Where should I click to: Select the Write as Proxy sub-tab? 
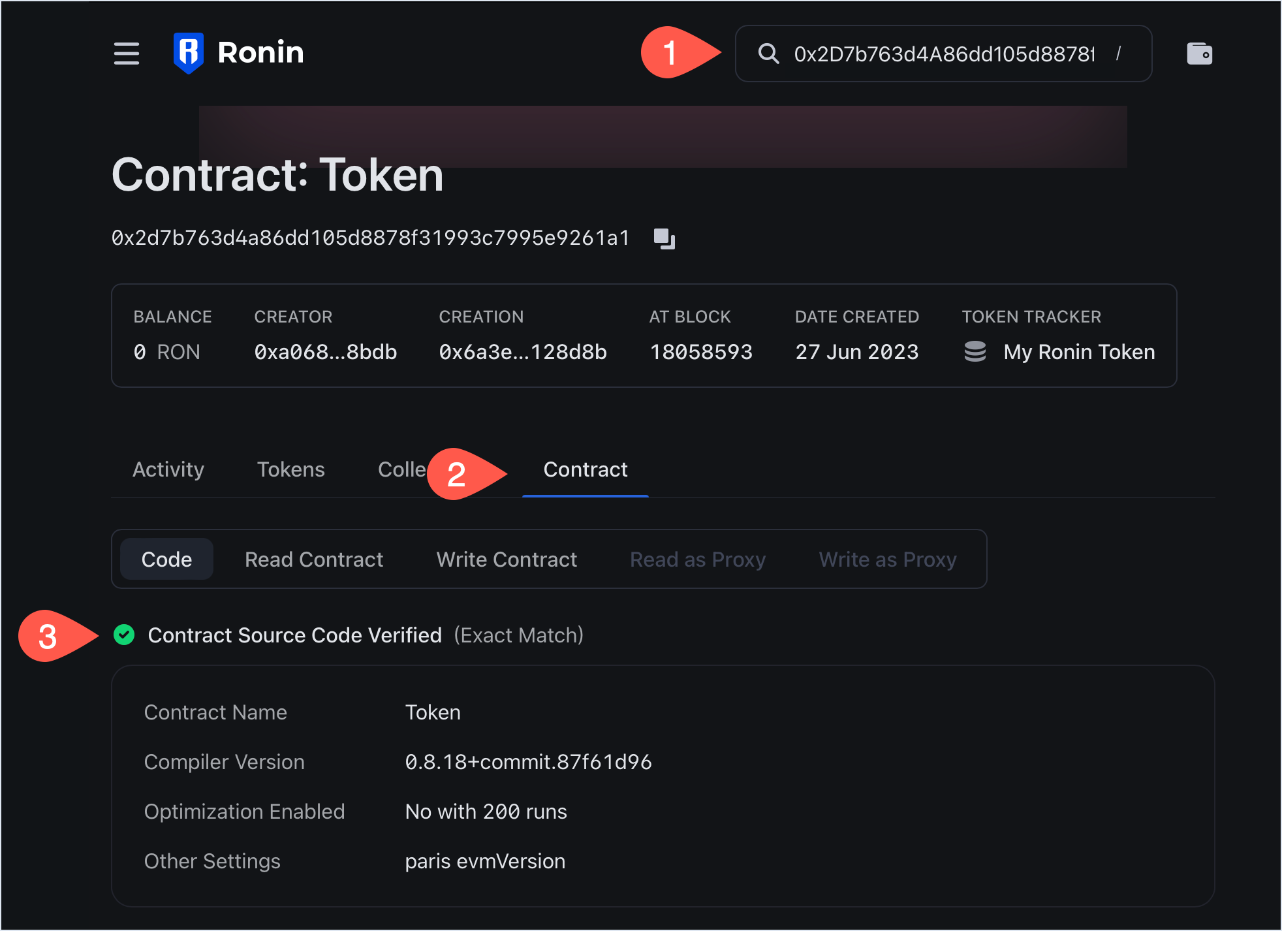(887, 560)
